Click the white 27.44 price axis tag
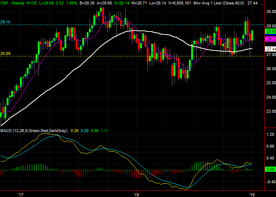This screenshot has height=197, width=276. tap(271, 49)
